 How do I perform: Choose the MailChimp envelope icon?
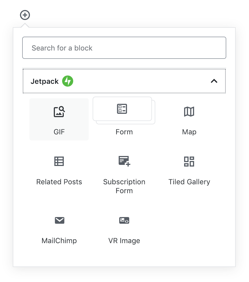tap(59, 220)
